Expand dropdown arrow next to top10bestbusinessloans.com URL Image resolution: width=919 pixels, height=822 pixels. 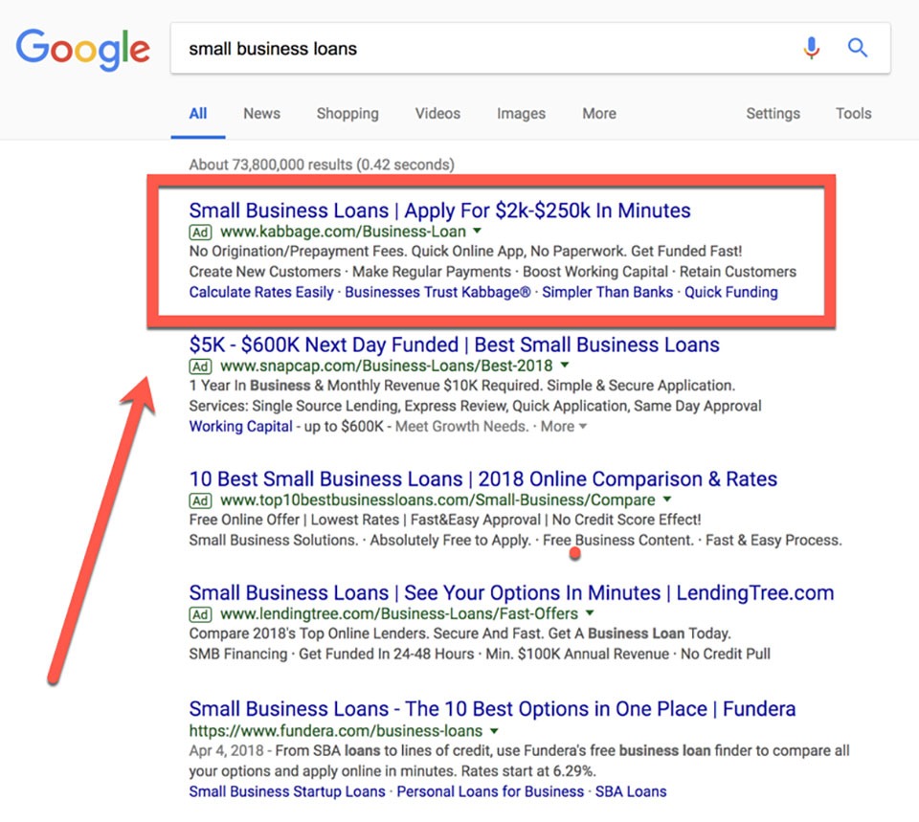click(x=667, y=500)
